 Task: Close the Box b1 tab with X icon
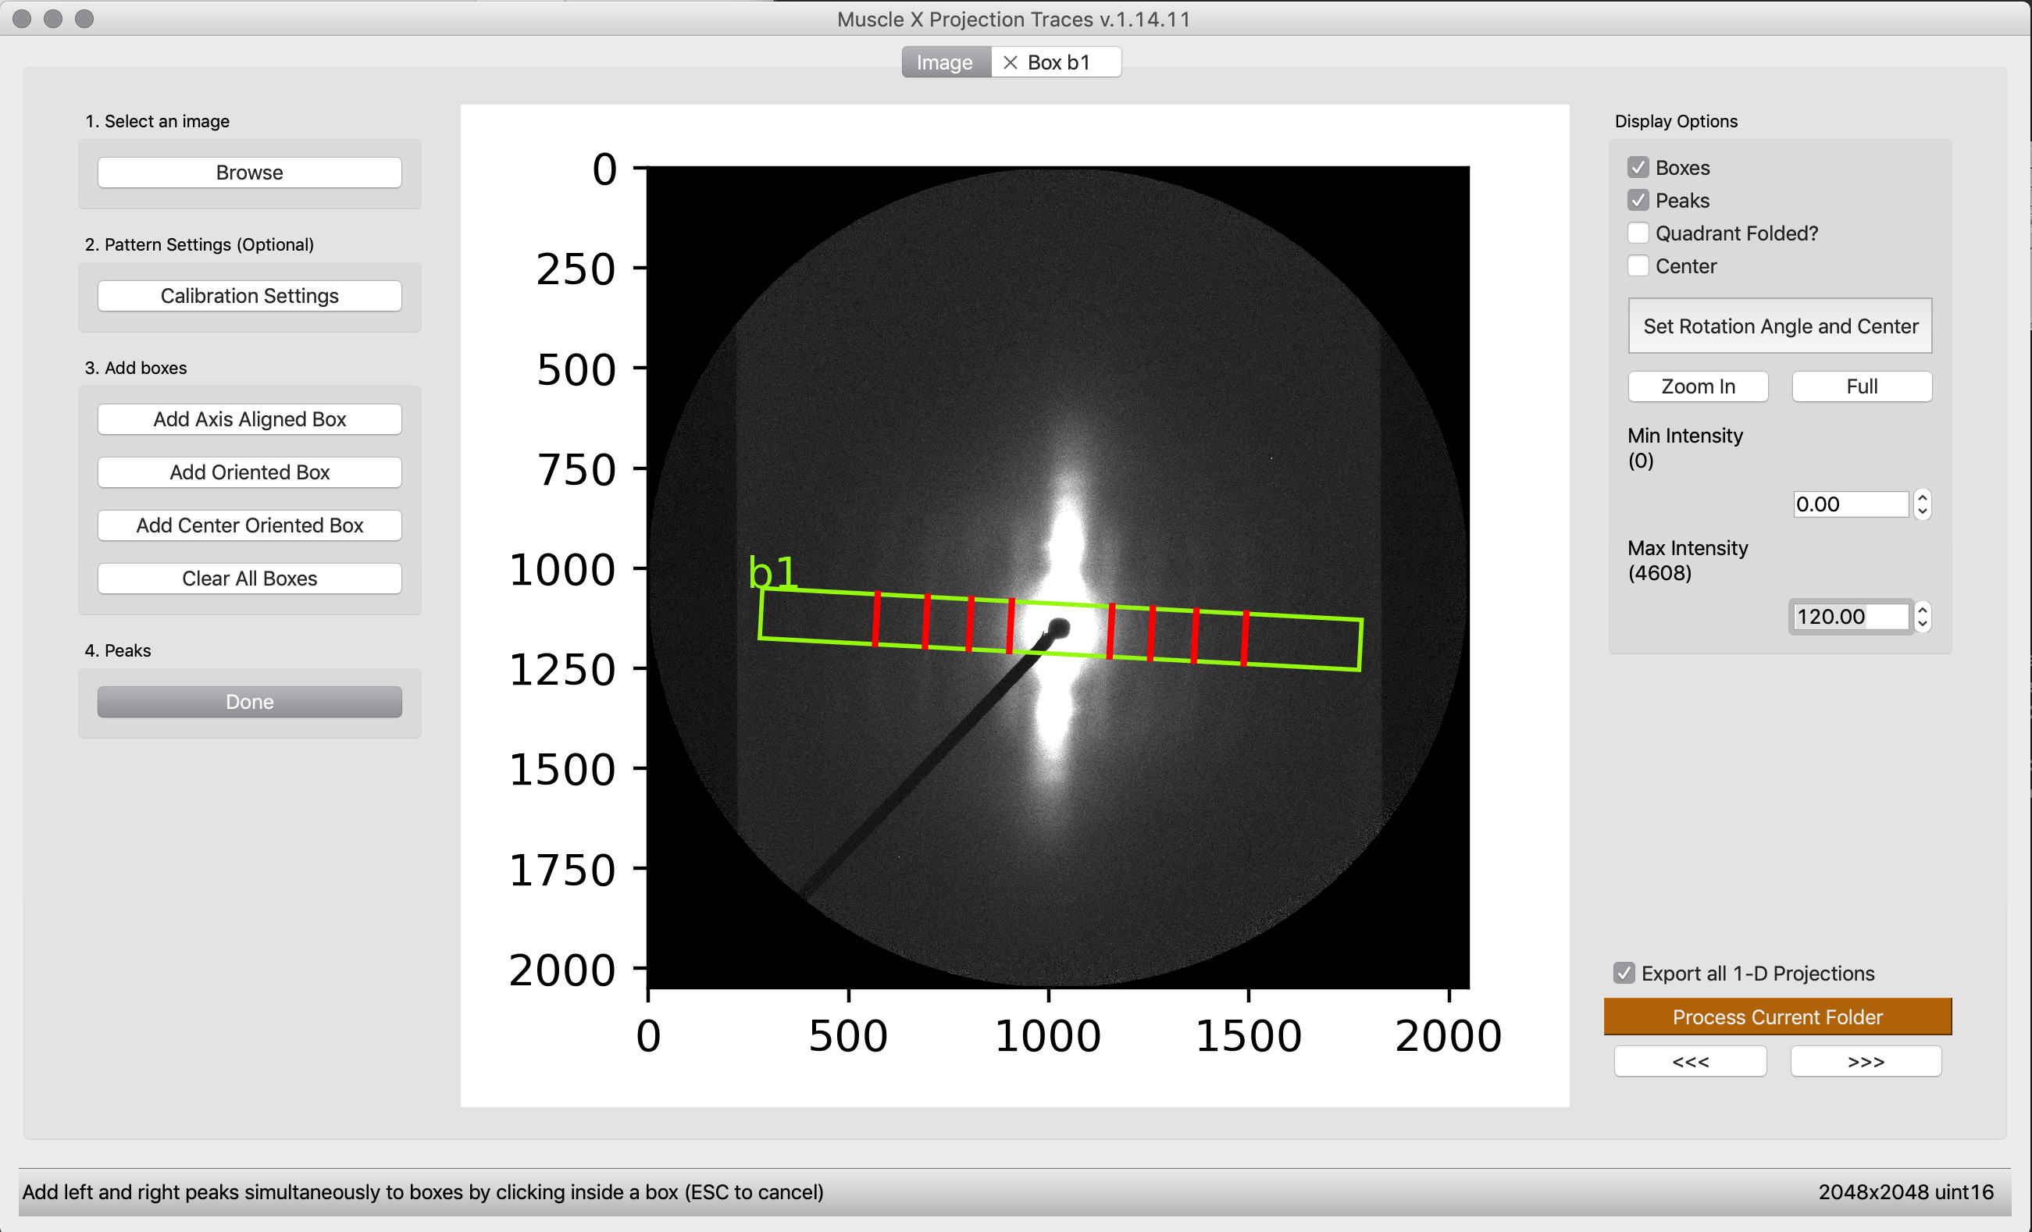[x=1010, y=62]
